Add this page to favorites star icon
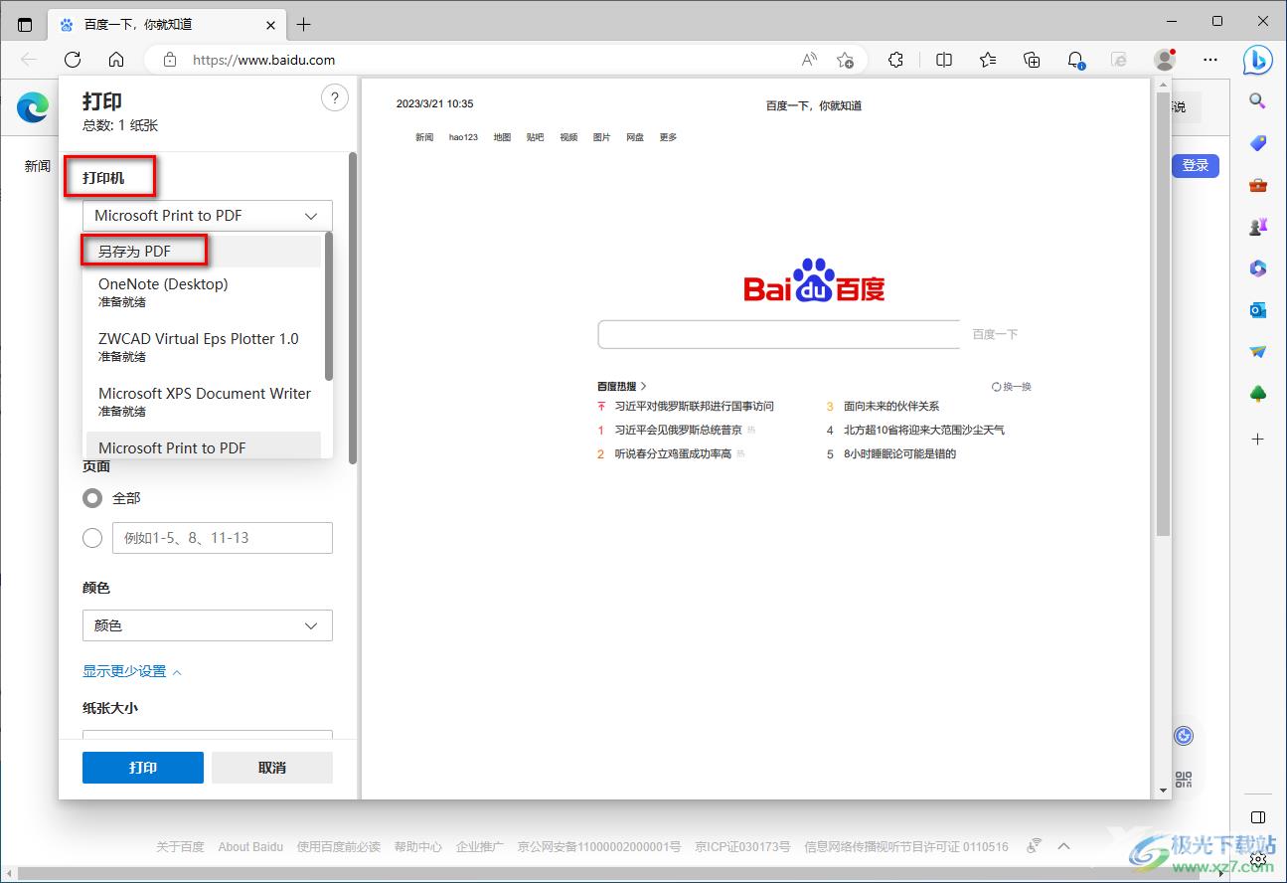This screenshot has height=883, width=1287. [x=845, y=60]
